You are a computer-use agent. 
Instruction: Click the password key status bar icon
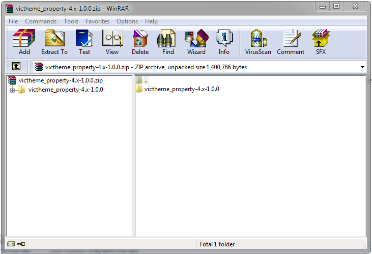click(x=21, y=244)
